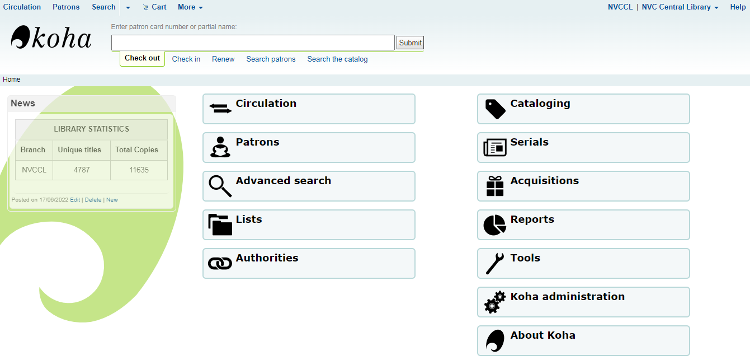750x360 pixels.
Task: Click Edit link under news item
Action: click(x=75, y=200)
